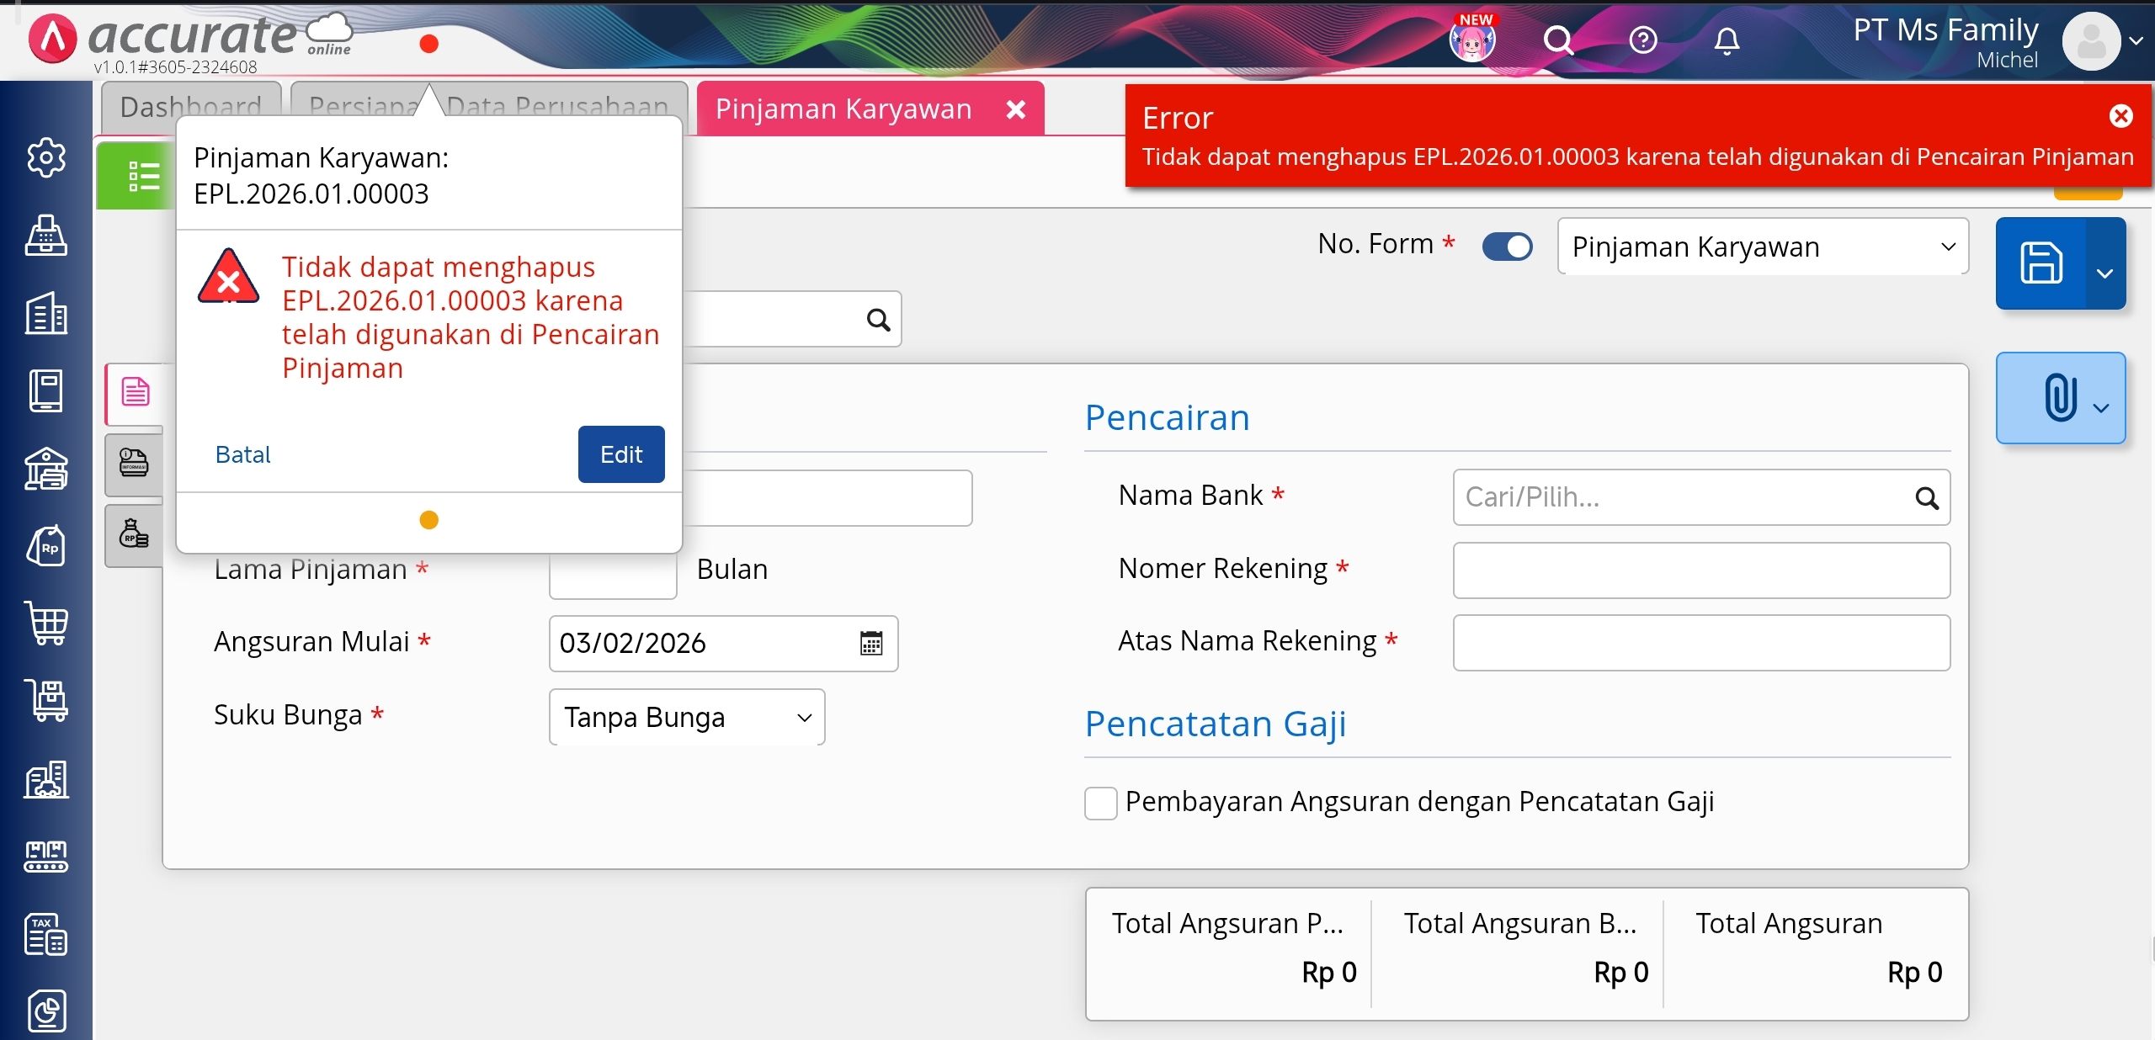Click the Edit button in popup

point(620,454)
